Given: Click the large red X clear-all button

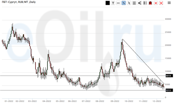Looking at the screenshot, I should click(x=161, y=3).
